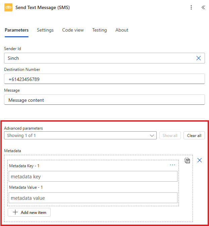
Task: Click the Destination Number input field
Action: [104, 79]
